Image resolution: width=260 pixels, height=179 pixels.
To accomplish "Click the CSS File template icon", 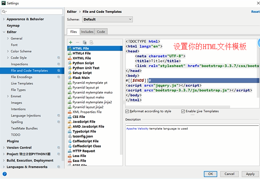I will point(70,117).
